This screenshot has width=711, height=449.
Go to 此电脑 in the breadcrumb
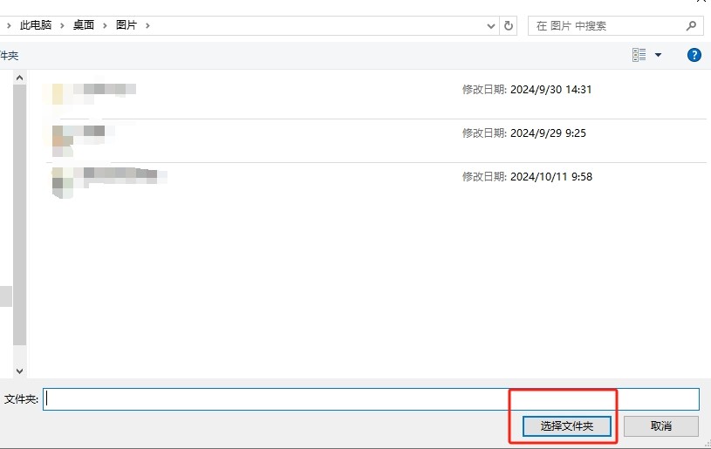point(36,25)
